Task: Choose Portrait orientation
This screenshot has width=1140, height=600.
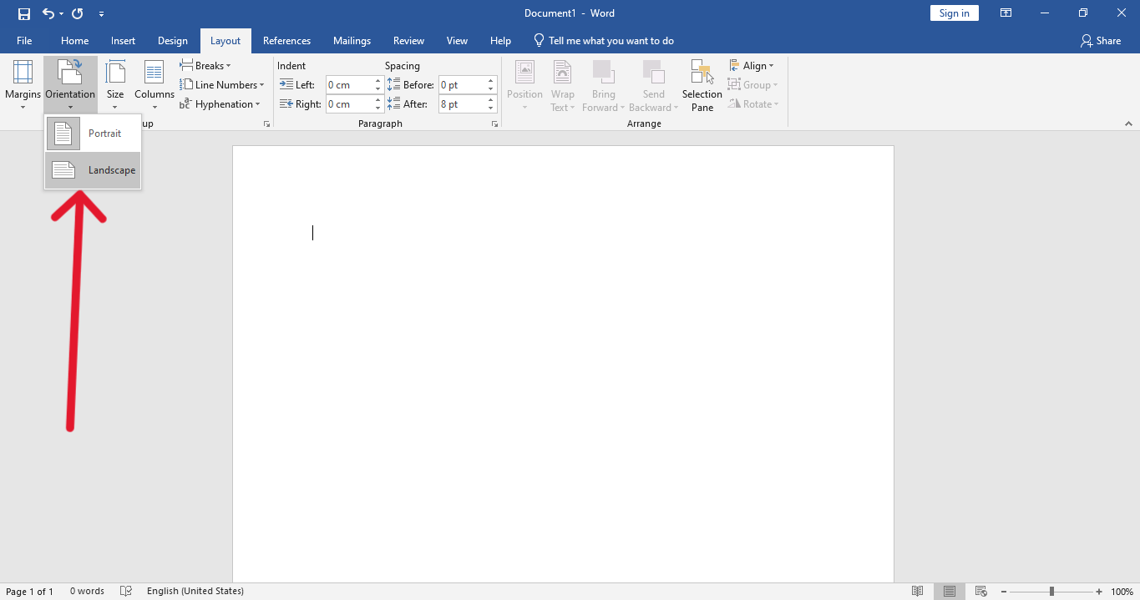Action: 93,134
